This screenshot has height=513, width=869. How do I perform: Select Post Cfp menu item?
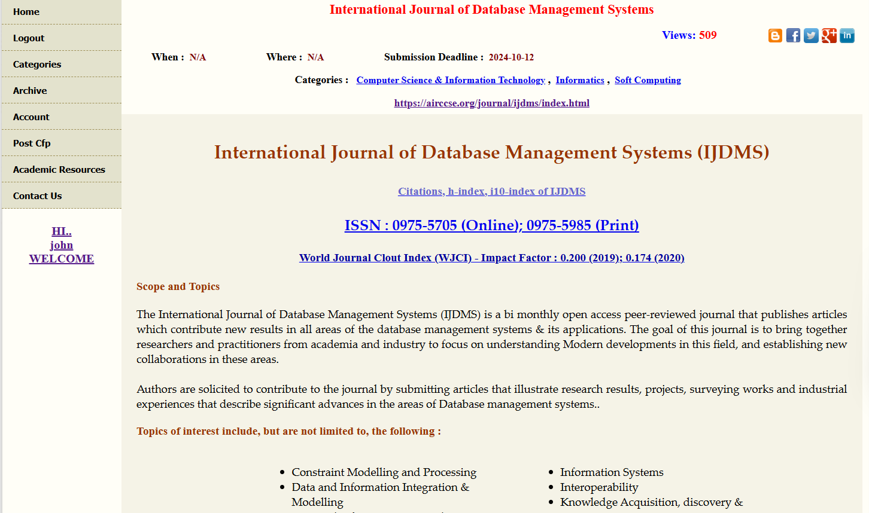point(61,143)
